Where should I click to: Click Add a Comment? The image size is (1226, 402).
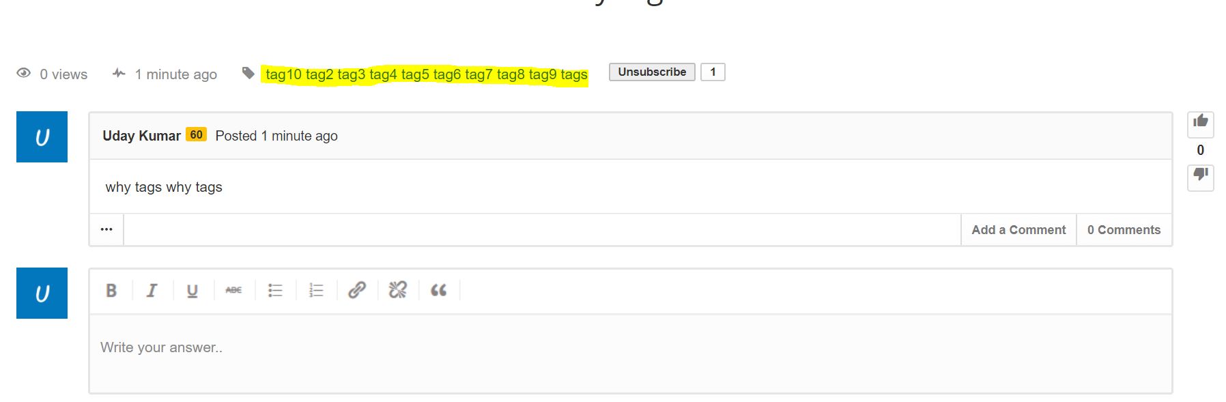click(1018, 230)
